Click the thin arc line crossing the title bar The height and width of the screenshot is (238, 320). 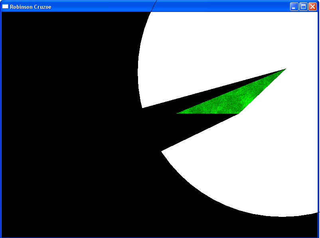(x=155, y=4)
